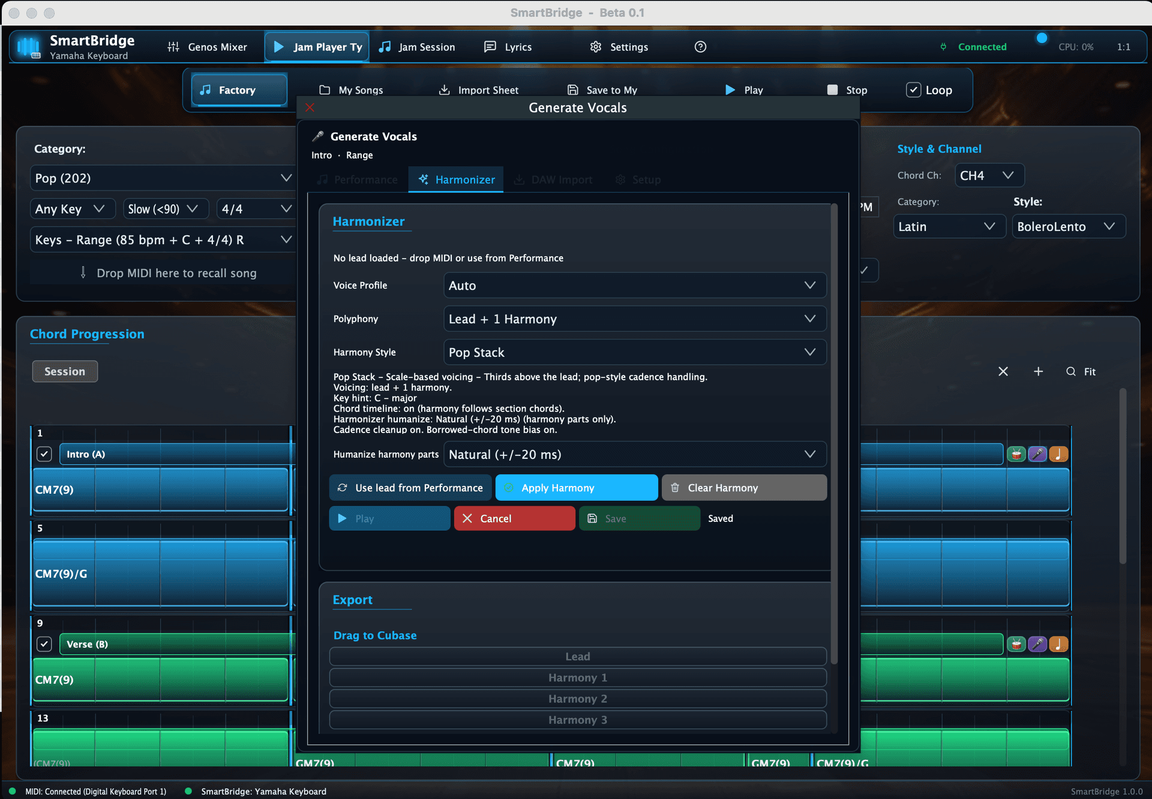Click the Drop MIDI here to recall song area
1152x799 pixels.
tap(163, 273)
